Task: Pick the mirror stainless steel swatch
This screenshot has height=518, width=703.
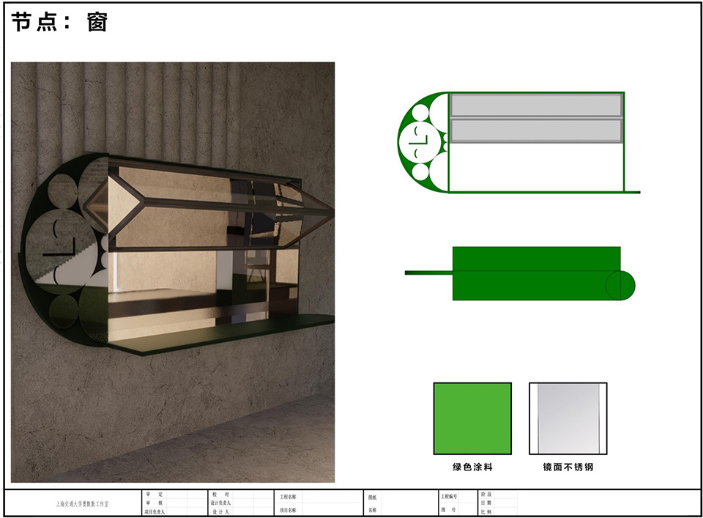Action: (x=568, y=418)
